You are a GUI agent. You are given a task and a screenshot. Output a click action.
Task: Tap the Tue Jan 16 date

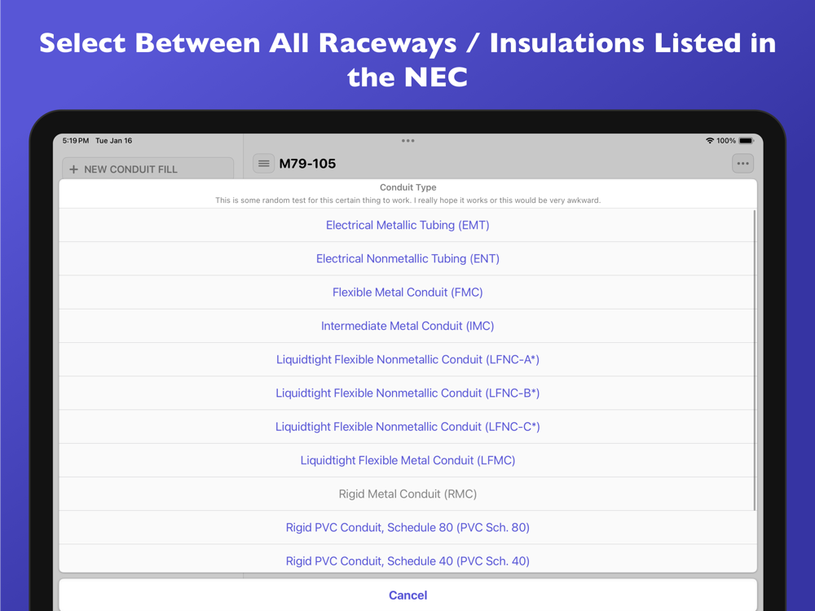(x=114, y=141)
